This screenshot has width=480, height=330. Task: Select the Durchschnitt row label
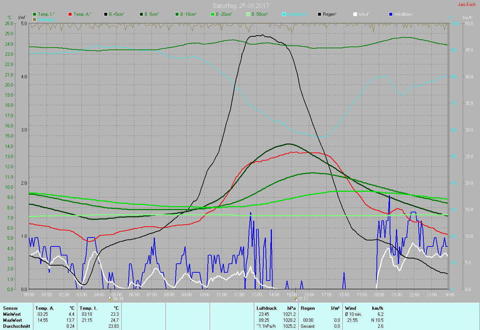click(16, 326)
